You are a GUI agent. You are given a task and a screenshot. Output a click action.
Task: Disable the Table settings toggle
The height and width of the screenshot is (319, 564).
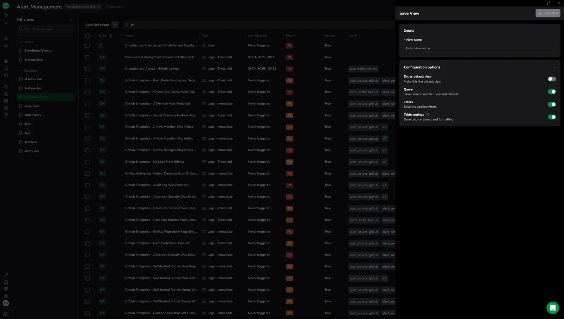coord(552,117)
